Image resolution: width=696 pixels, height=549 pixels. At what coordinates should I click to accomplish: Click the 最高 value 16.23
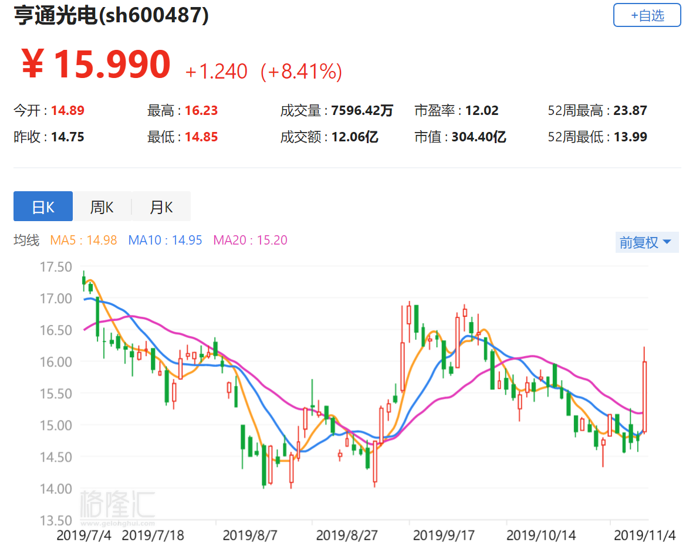pyautogui.click(x=201, y=110)
